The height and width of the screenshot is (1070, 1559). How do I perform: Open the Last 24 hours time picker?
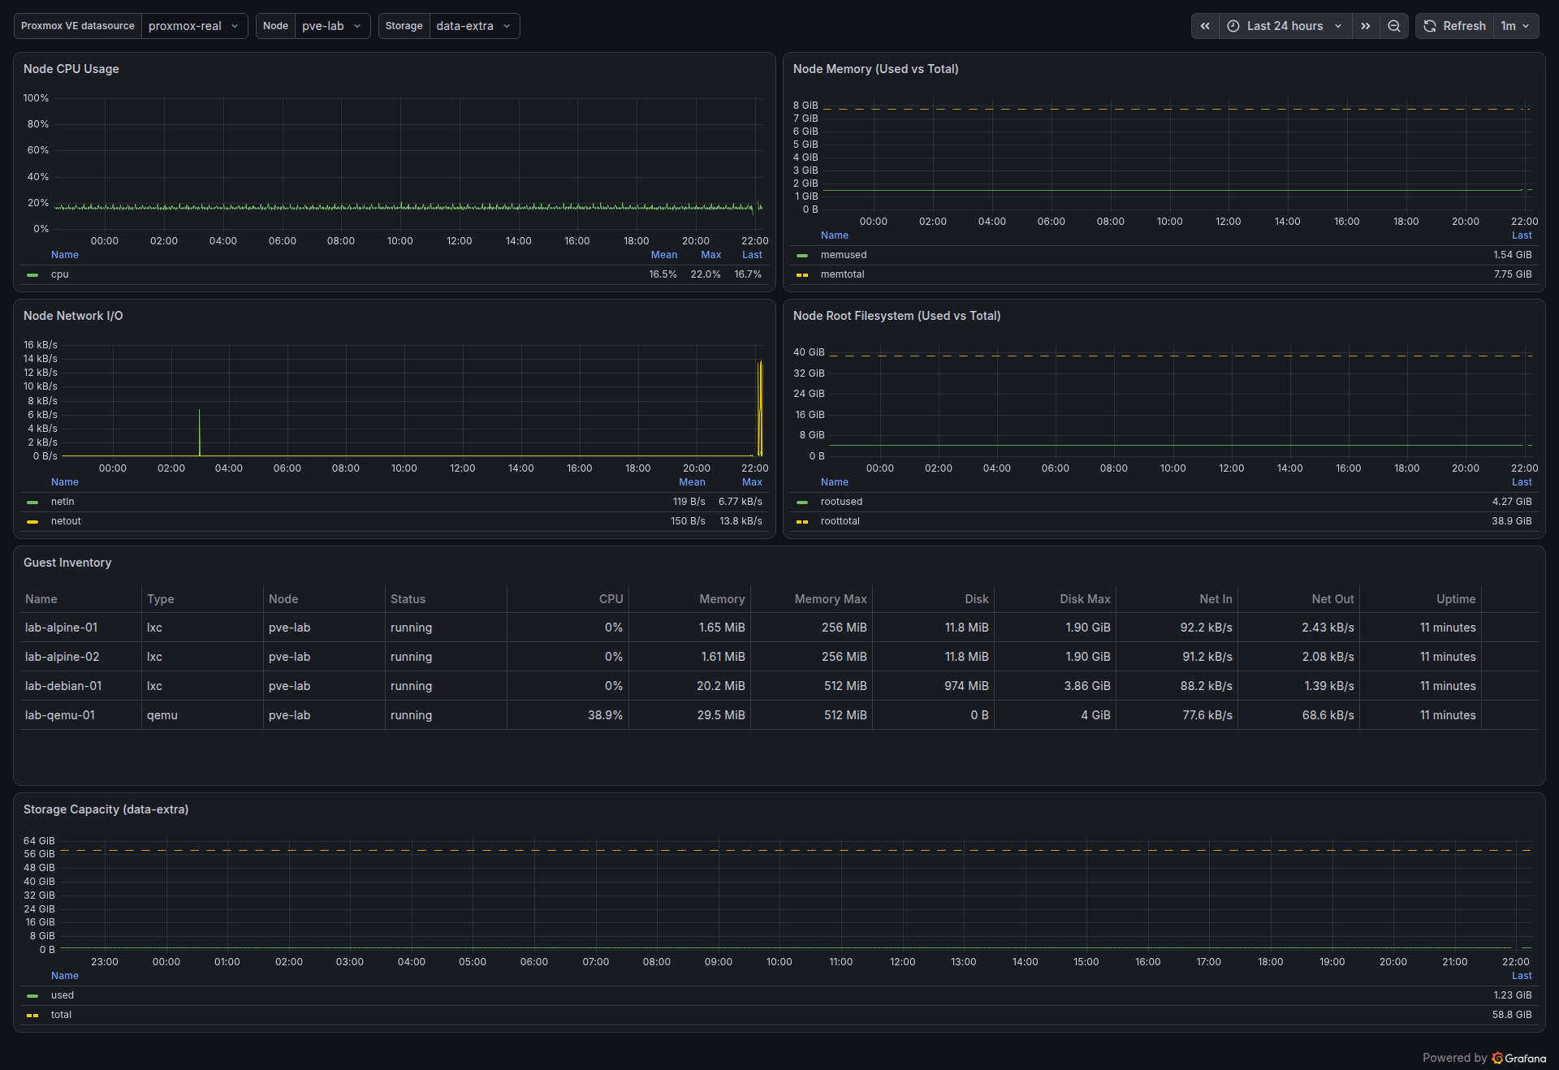pos(1285,26)
